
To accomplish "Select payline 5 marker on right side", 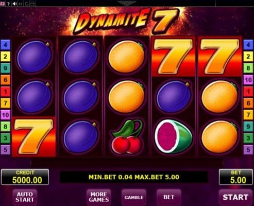I will pyautogui.click(x=248, y=150).
